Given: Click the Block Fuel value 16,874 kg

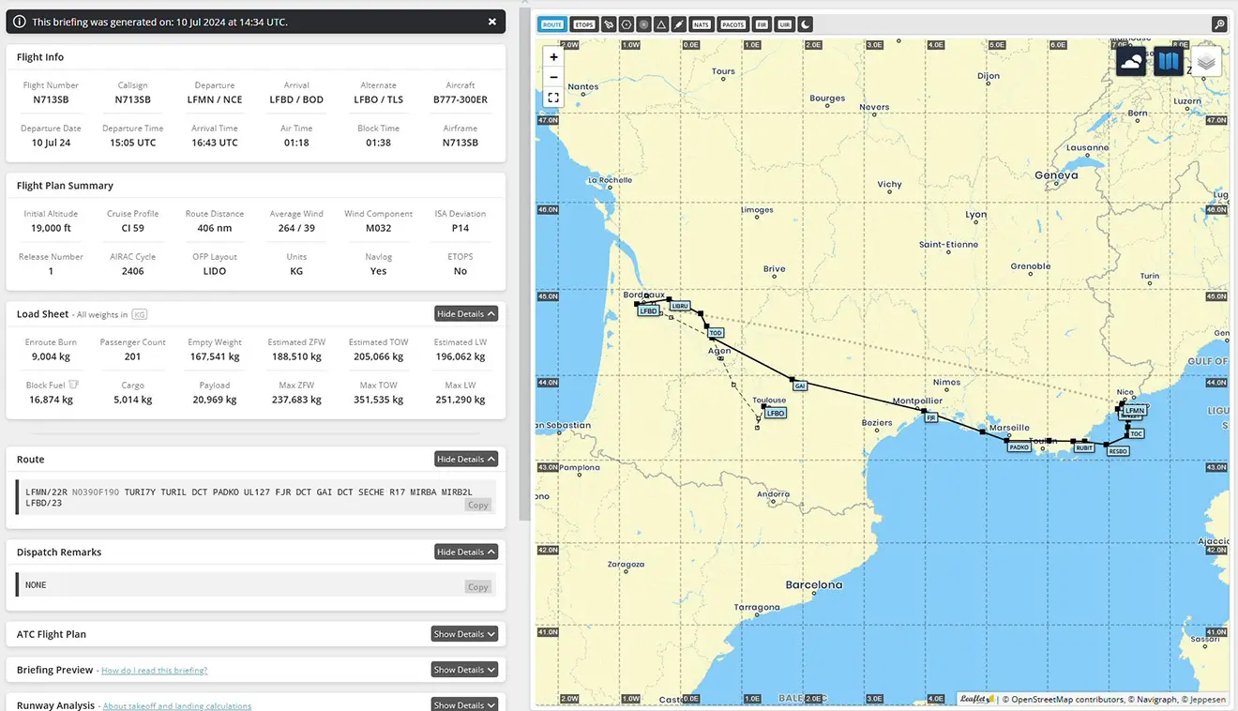Looking at the screenshot, I should point(51,400).
